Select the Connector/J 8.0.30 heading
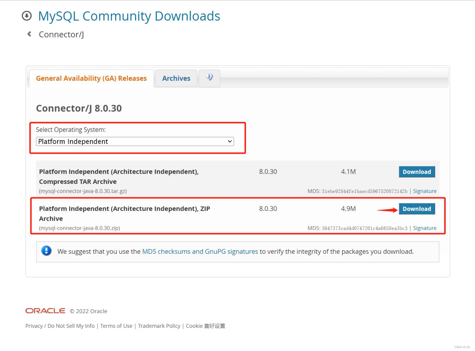 [x=79, y=108]
